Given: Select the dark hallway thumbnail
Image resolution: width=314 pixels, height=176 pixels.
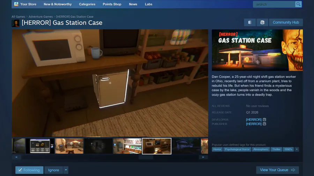Looking at the screenshot, I should (98, 146).
